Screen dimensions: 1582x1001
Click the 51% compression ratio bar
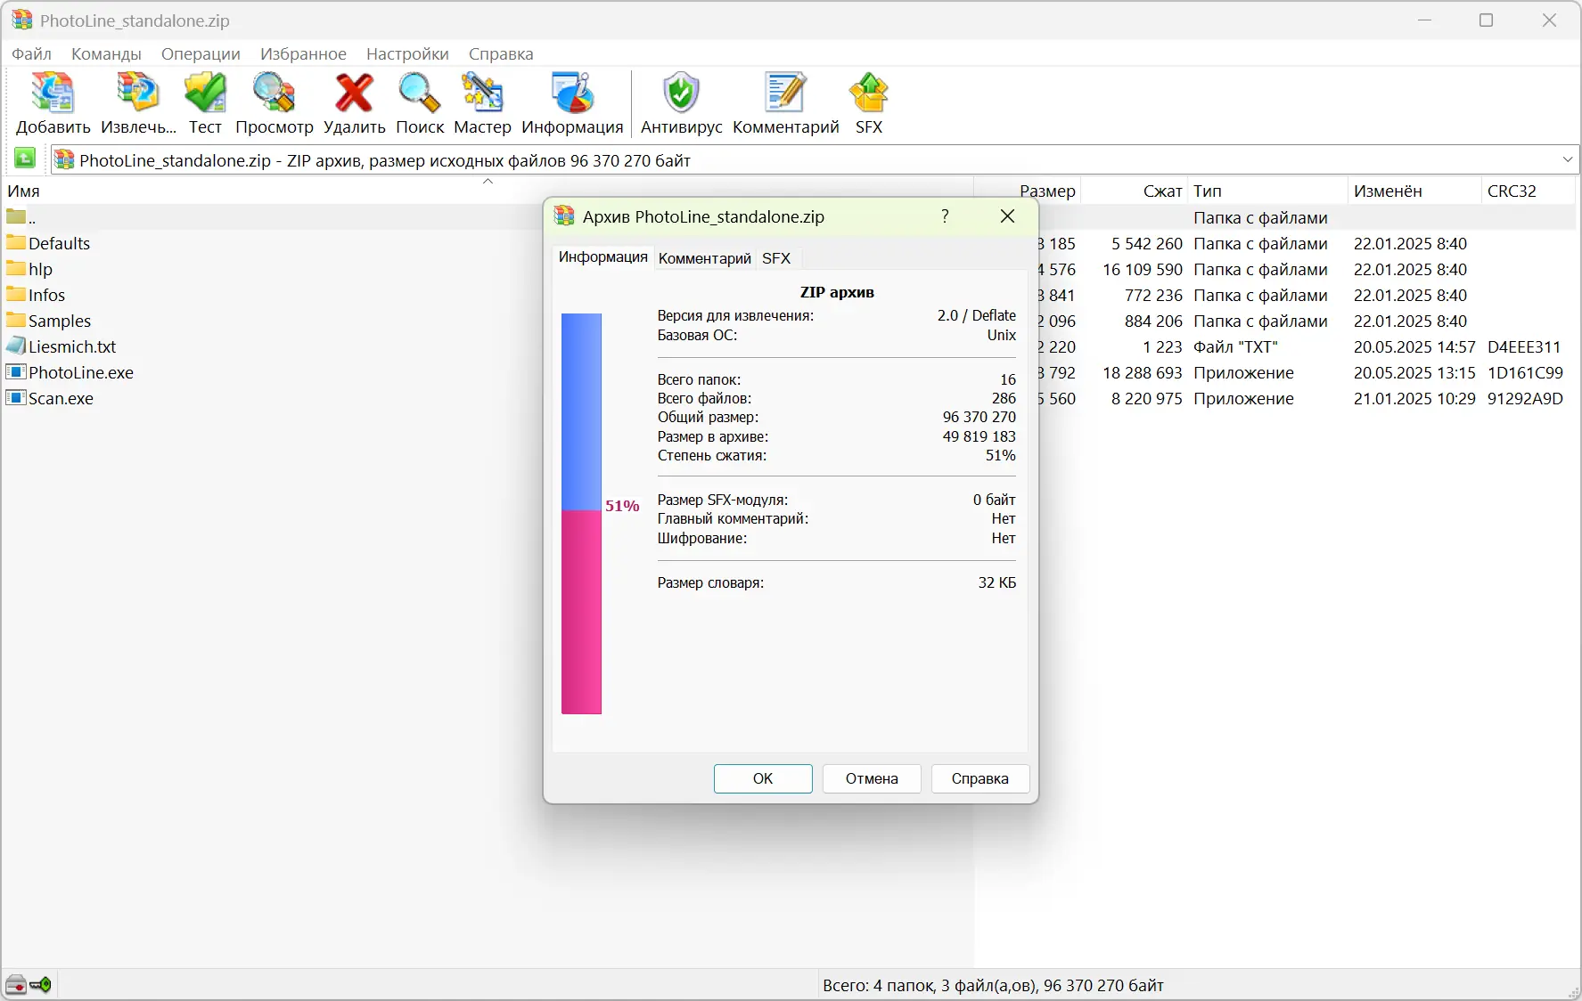[581, 513]
